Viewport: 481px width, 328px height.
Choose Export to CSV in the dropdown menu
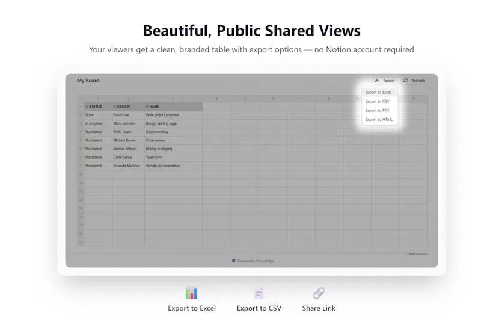click(380, 101)
